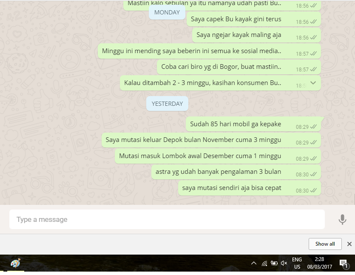Expand hidden system tray icons chevron
Image resolution: width=355 pixels, height=275 pixels.
pos(254,263)
